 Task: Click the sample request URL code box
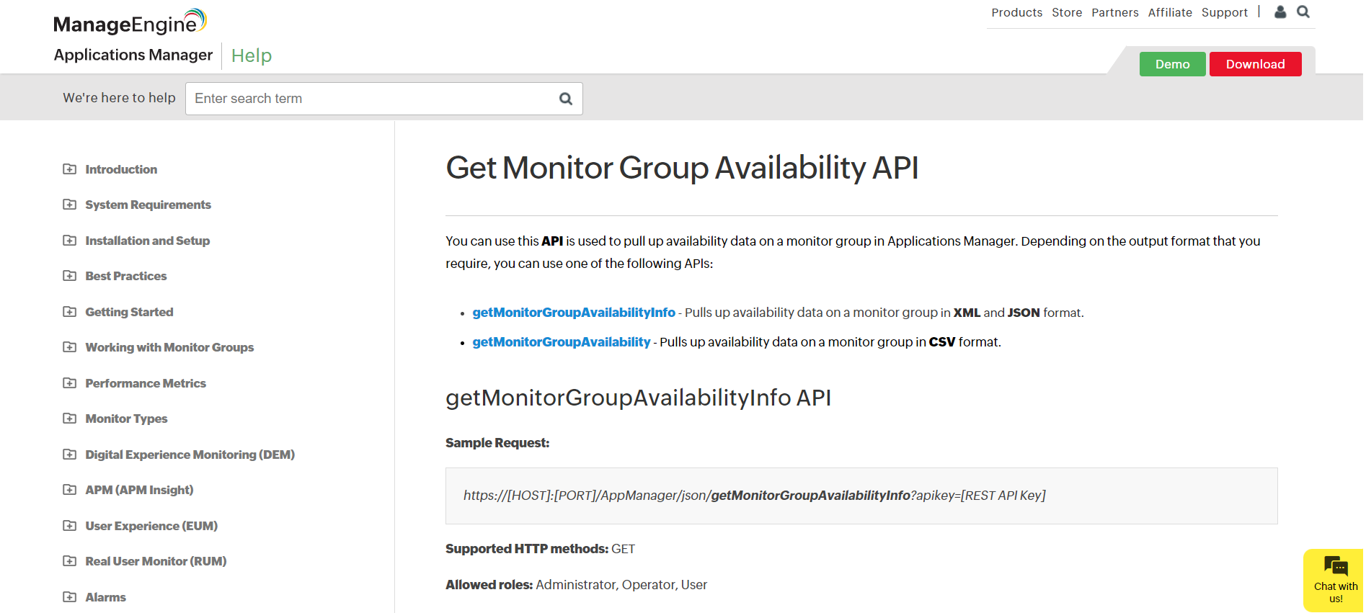(x=861, y=496)
